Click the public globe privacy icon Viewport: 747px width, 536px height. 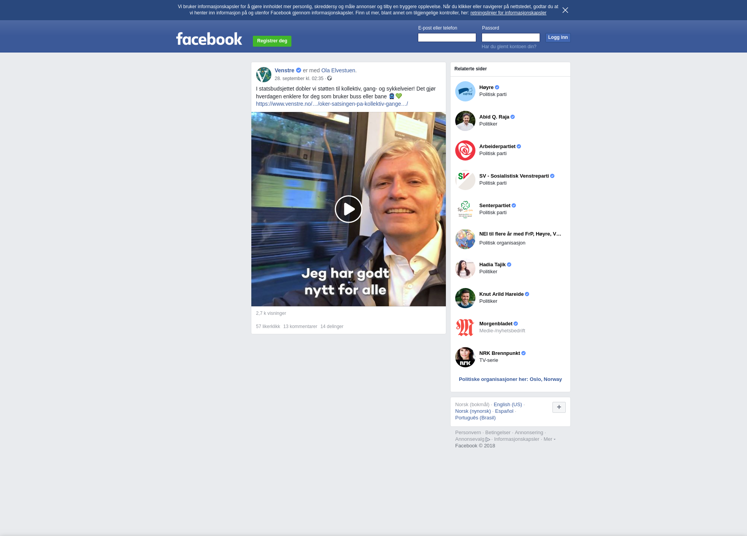point(330,79)
